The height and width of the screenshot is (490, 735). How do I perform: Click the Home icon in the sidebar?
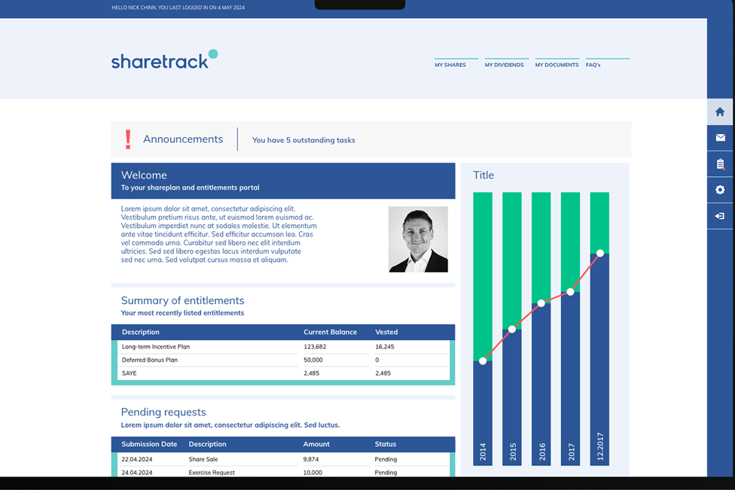coord(720,111)
